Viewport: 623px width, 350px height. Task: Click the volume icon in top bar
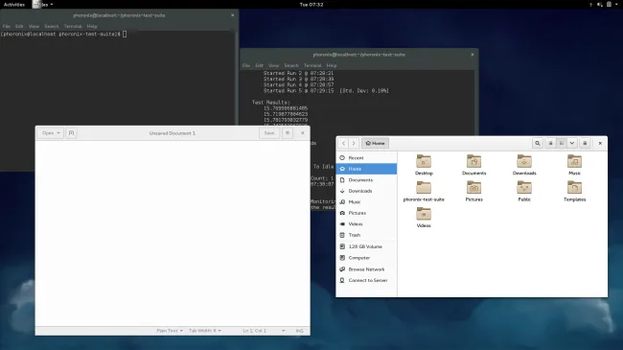(600, 5)
